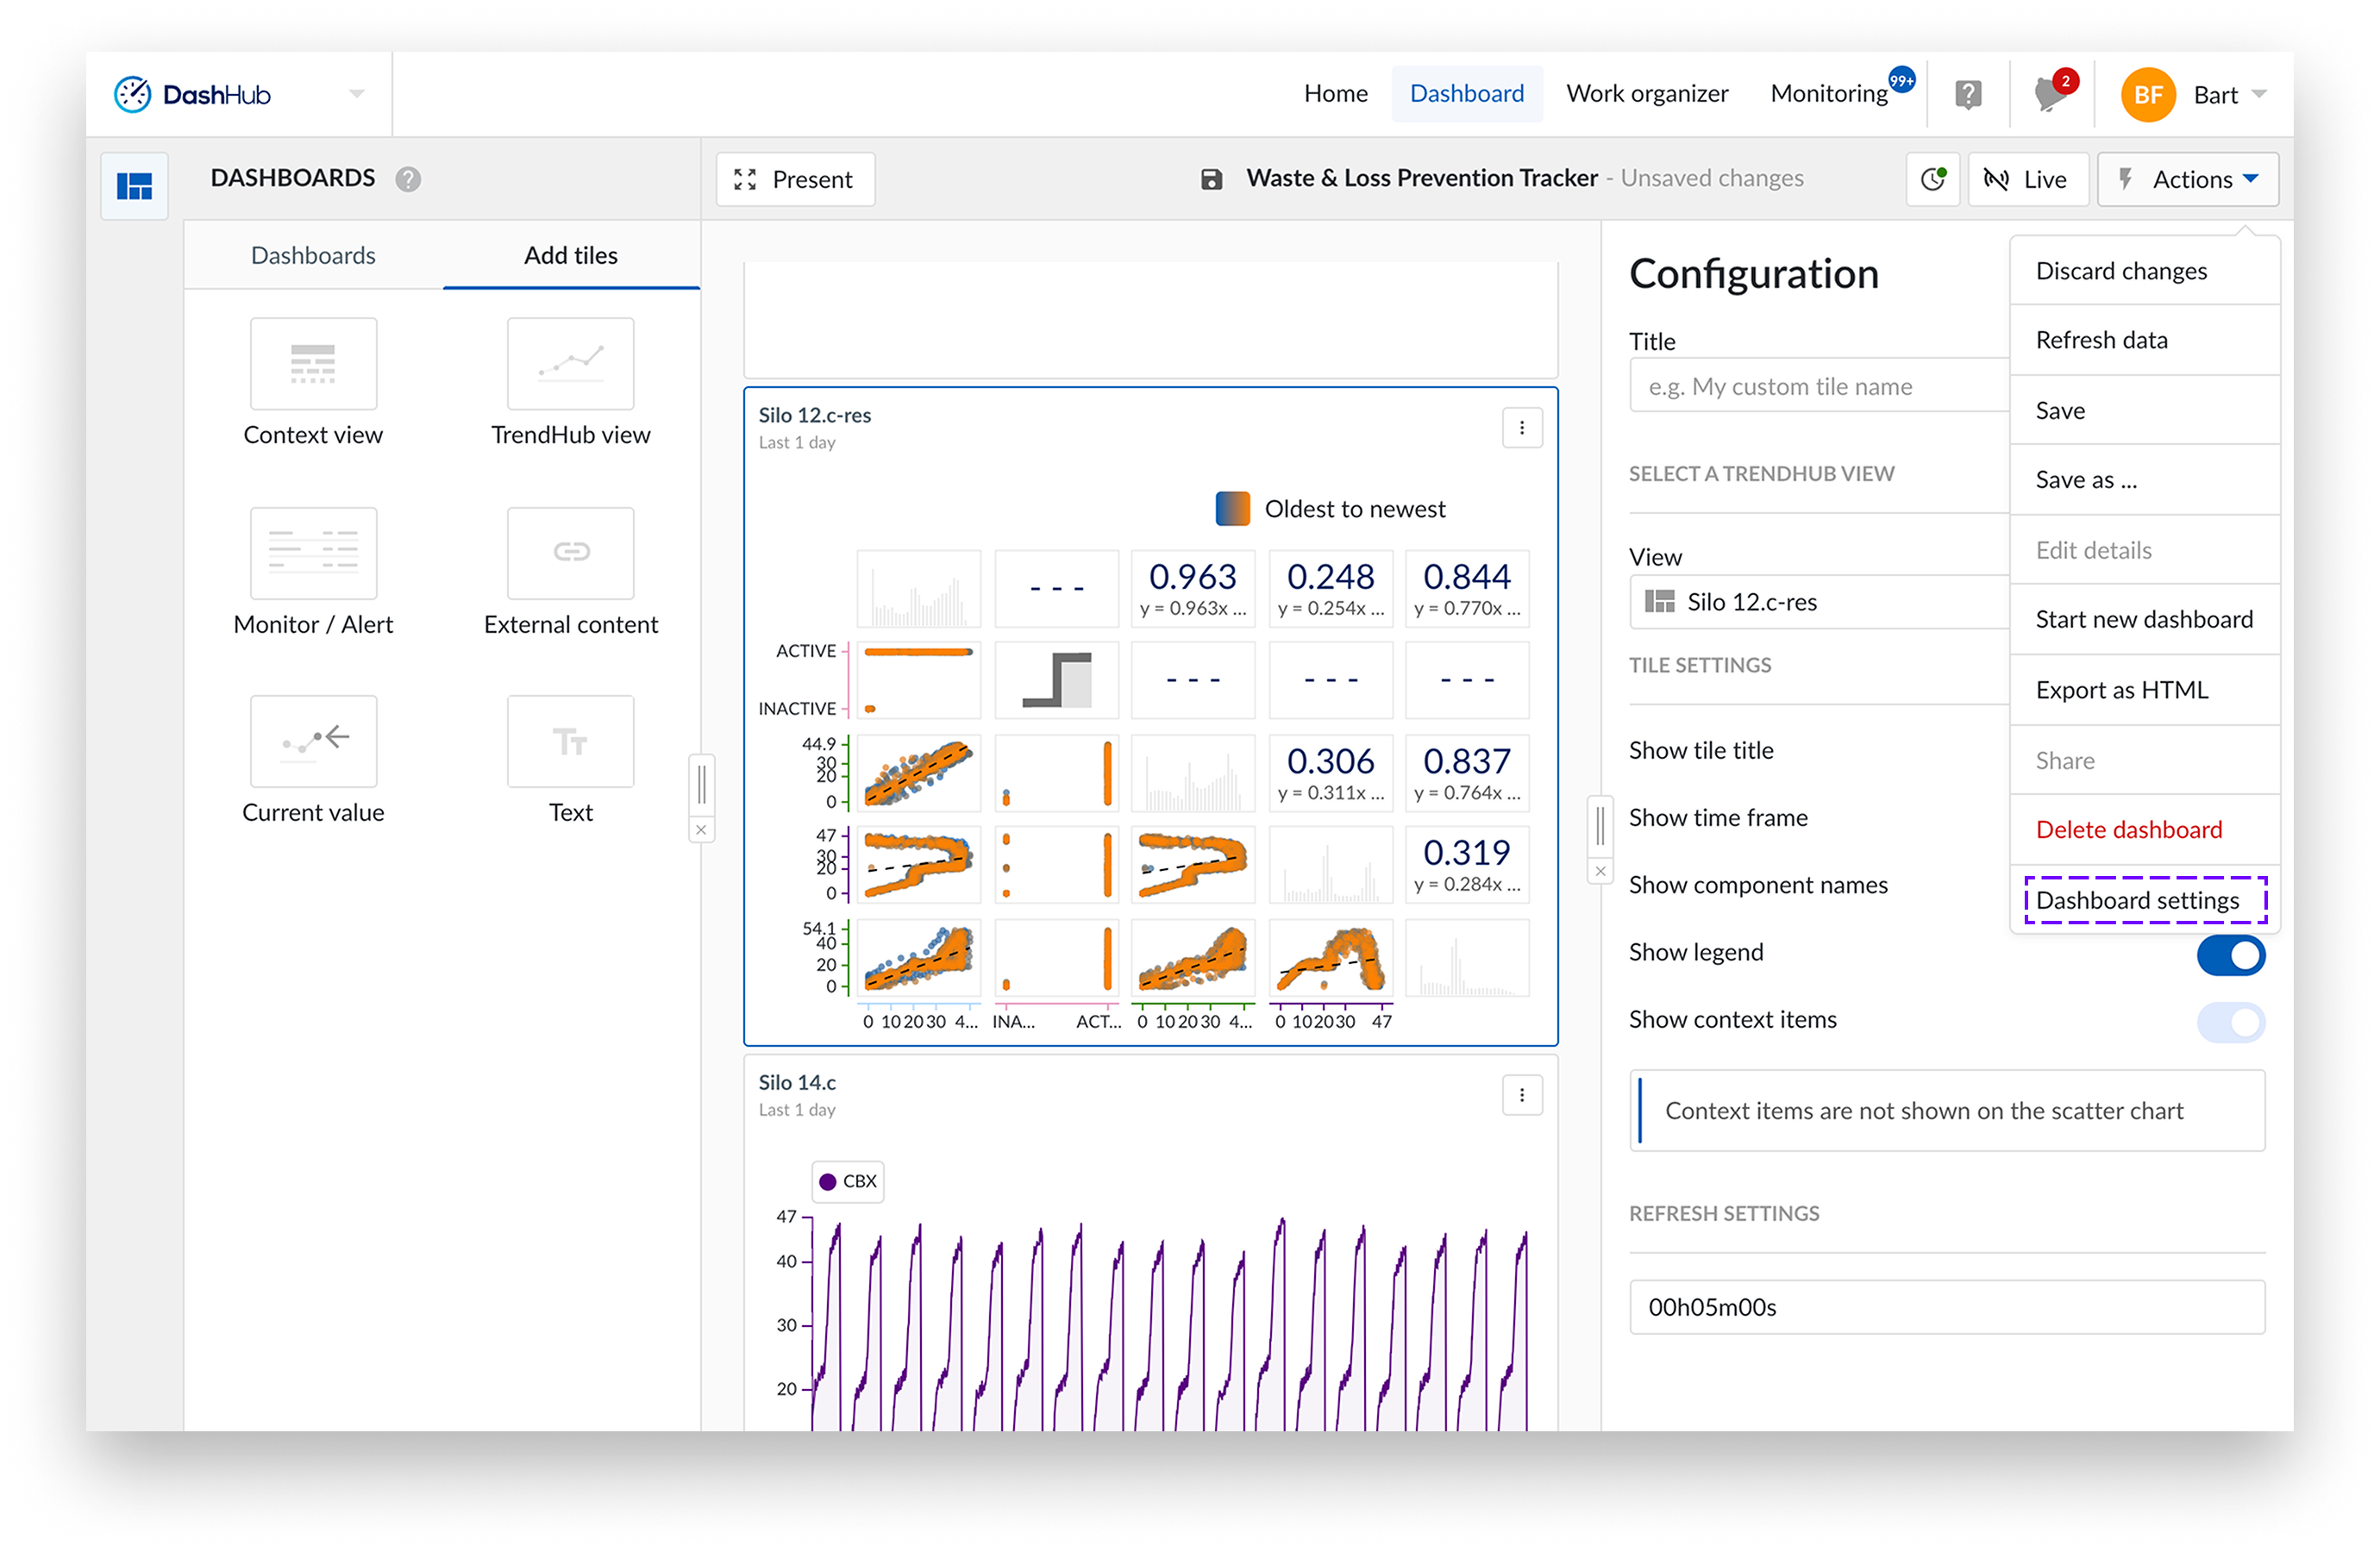This screenshot has height=1552, width=2380.
Task: Enable the Show context items toggle
Action: pyautogui.click(x=2231, y=1021)
